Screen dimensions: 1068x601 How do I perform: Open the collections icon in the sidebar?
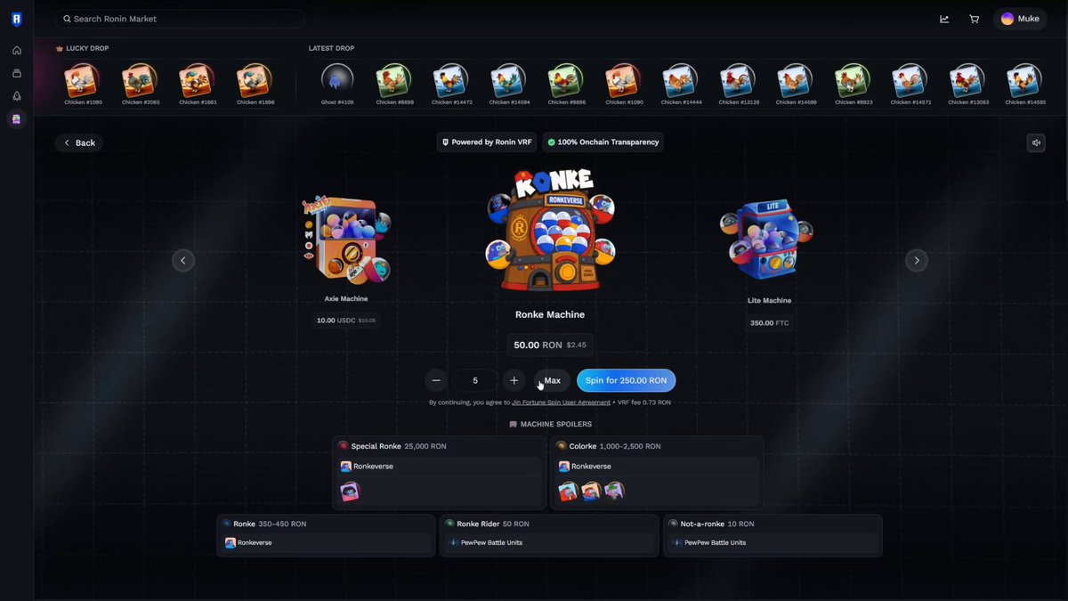[16, 73]
